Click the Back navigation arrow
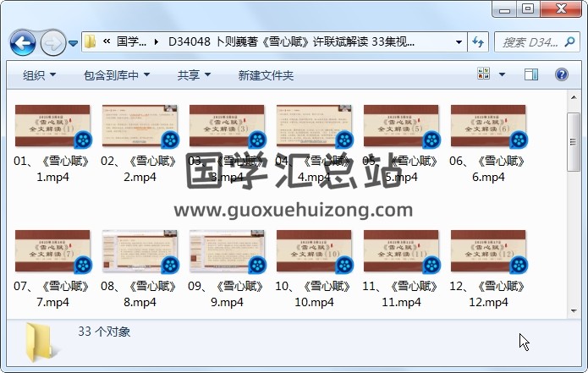Viewport: 588px width, 373px height. [22, 41]
